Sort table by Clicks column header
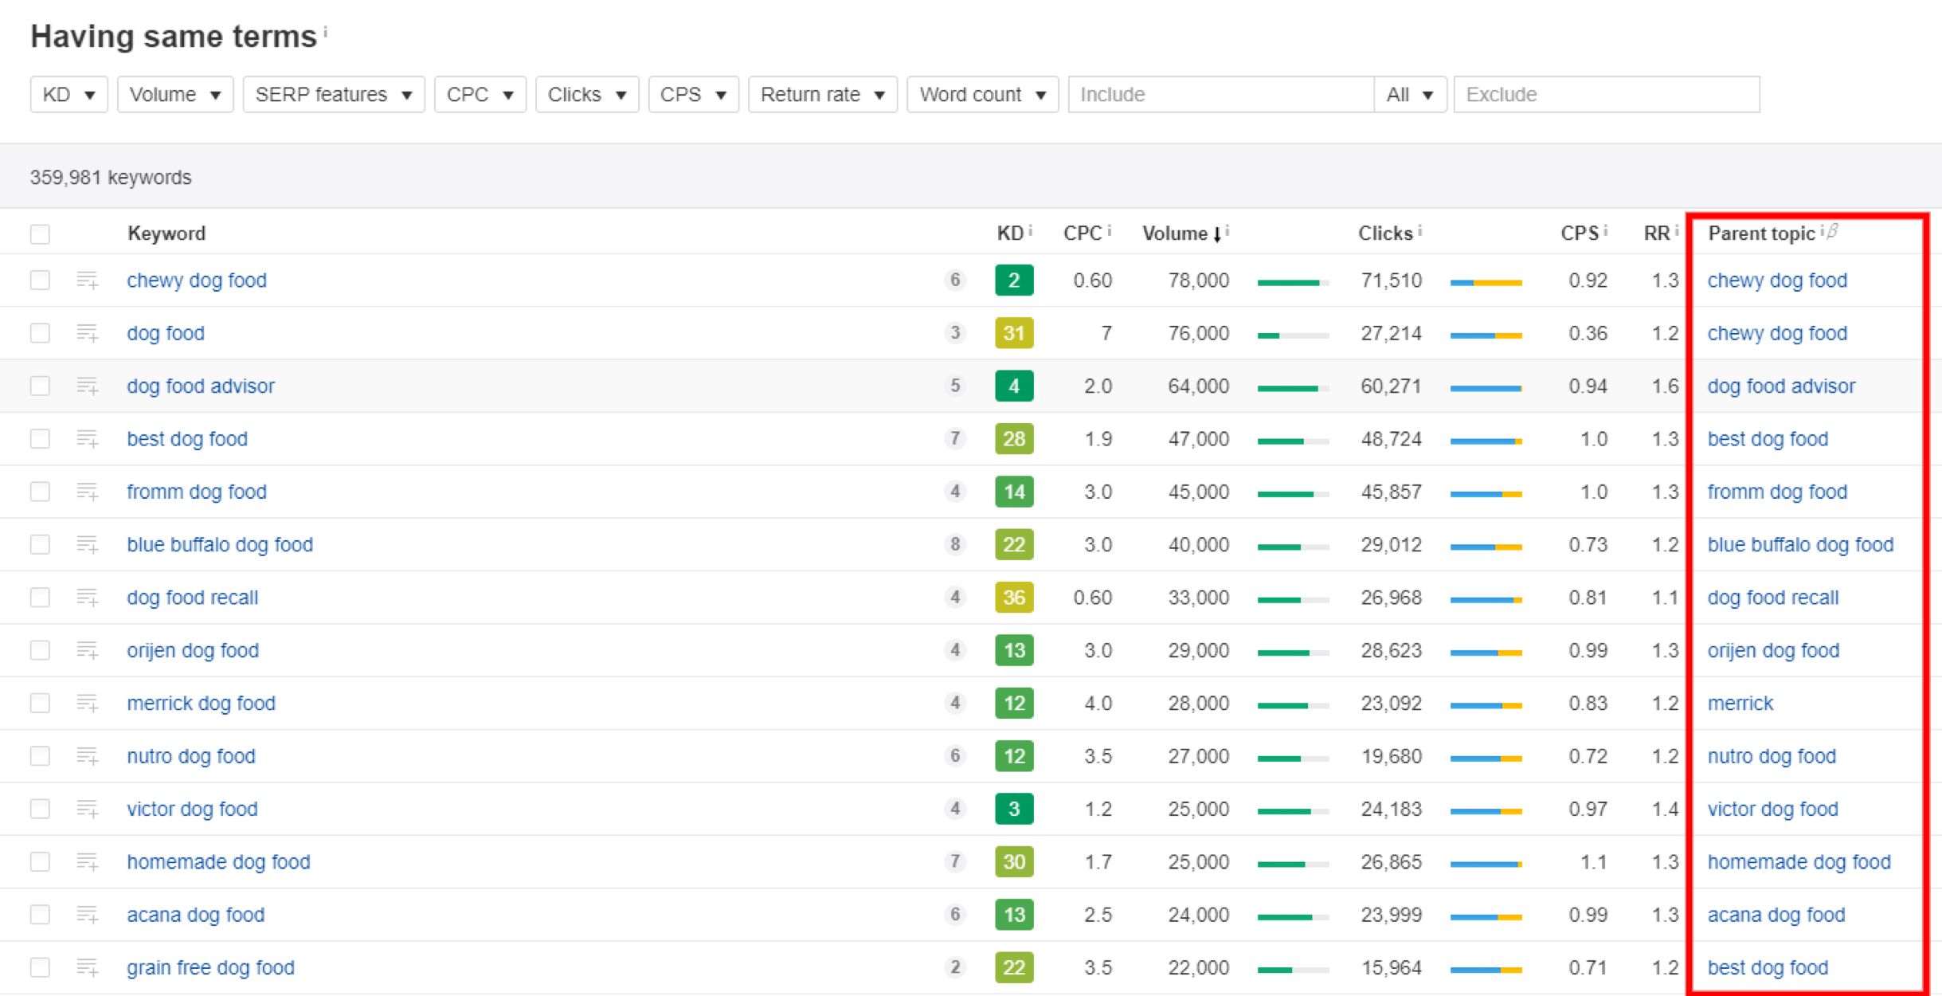 tap(1384, 233)
